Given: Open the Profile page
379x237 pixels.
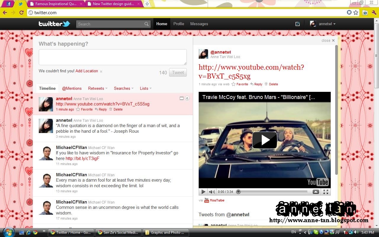Looking at the screenshot, I should click(179, 24).
